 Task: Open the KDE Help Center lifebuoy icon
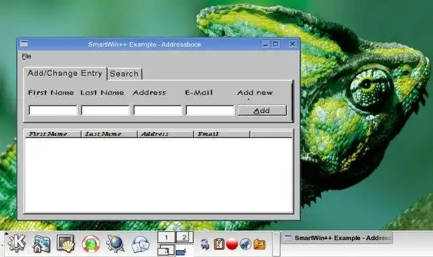pos(91,244)
